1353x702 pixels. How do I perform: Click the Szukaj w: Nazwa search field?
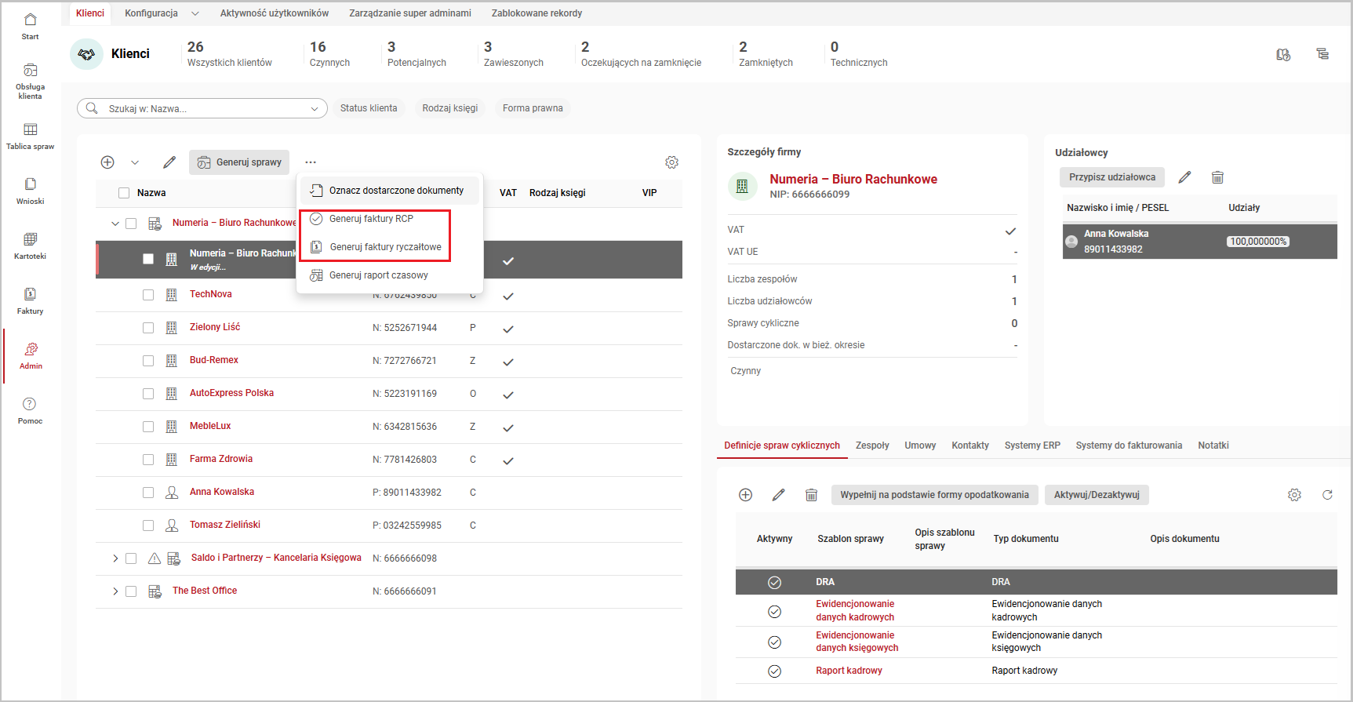pos(204,109)
